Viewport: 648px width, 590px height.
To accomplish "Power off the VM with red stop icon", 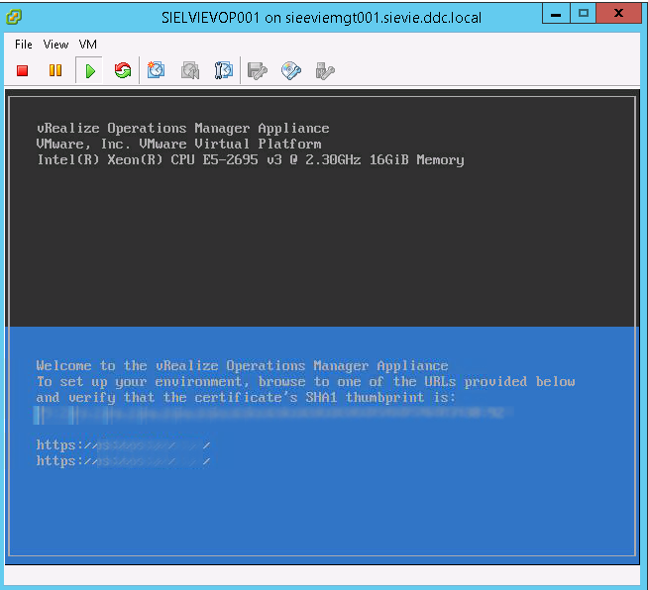I will coord(23,70).
